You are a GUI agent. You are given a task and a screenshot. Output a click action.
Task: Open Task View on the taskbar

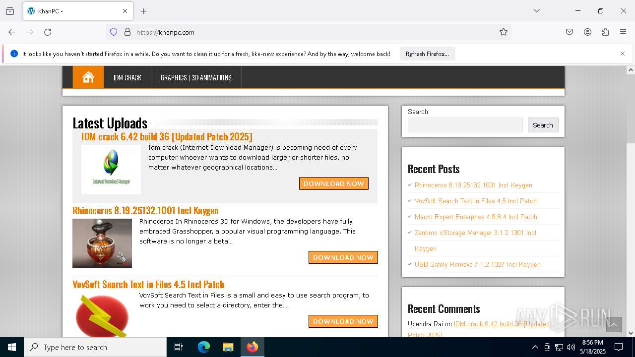[179, 347]
